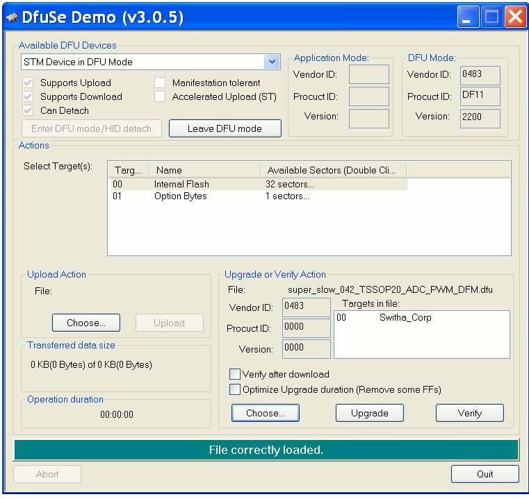Click the '1 sectors...' cell
The image size is (529, 499).
[287, 196]
